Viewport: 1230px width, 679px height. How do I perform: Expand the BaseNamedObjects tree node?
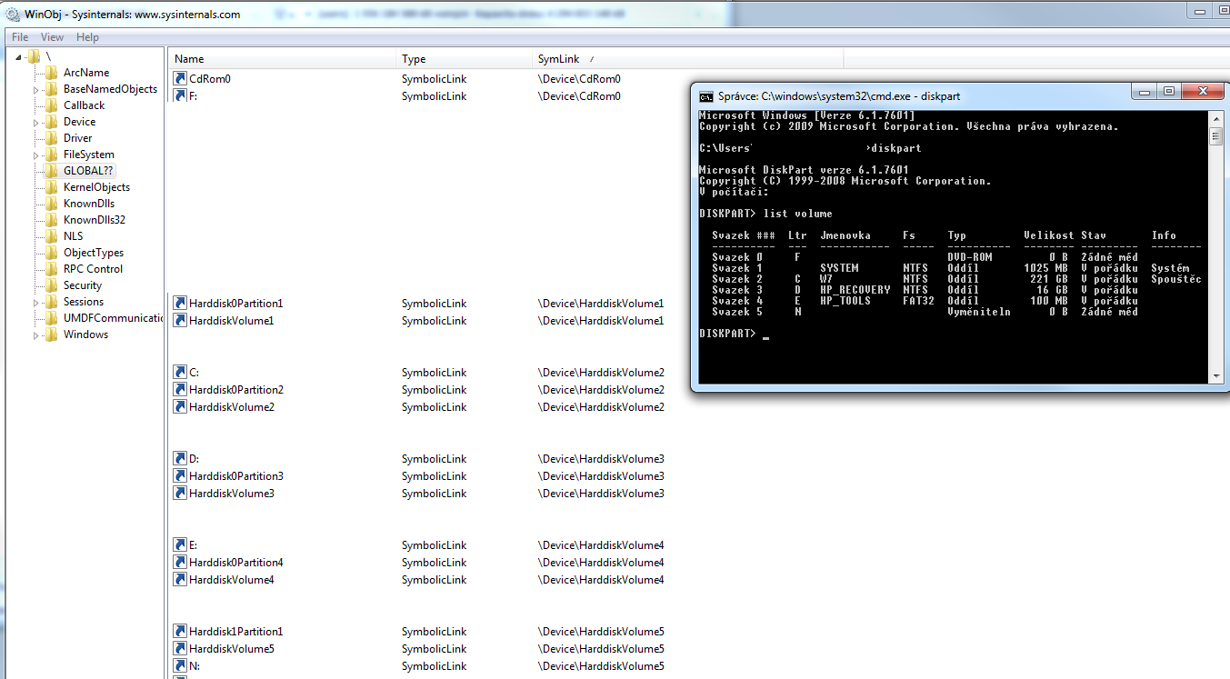tap(36, 89)
